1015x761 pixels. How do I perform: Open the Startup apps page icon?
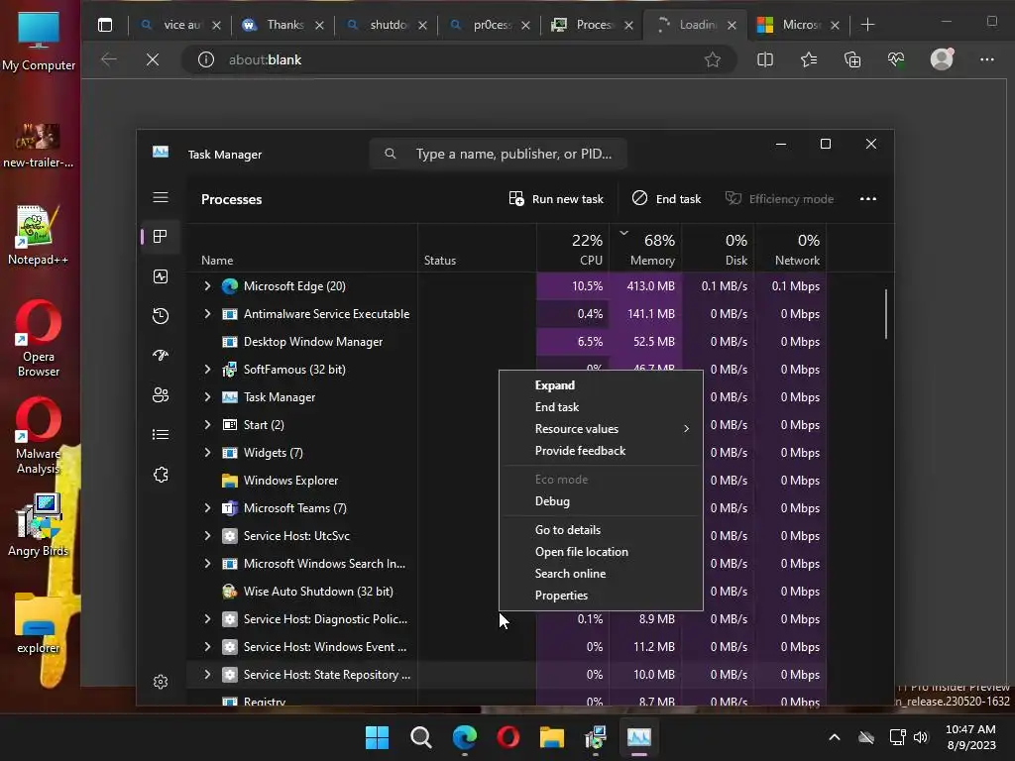(161, 356)
